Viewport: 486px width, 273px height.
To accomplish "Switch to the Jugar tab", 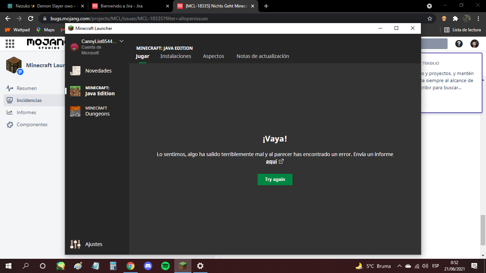I will 143,56.
